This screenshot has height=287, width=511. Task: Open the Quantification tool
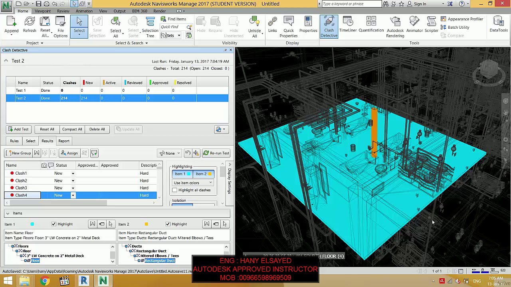tap(371, 25)
